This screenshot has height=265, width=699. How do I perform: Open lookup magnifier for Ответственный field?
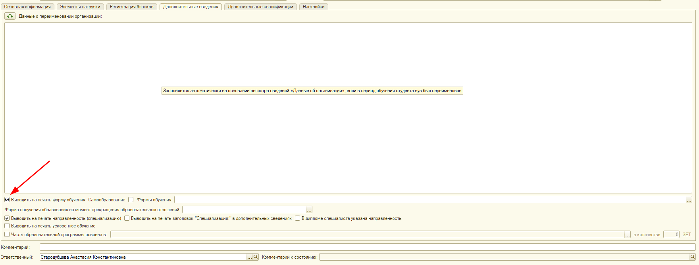tap(256, 257)
